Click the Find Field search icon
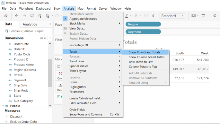This screenshot has width=220, height=124. [45, 38]
